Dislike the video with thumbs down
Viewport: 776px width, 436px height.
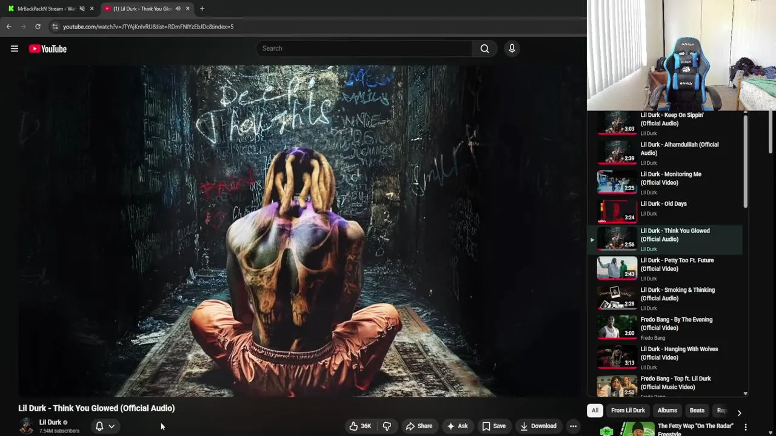[x=387, y=426]
